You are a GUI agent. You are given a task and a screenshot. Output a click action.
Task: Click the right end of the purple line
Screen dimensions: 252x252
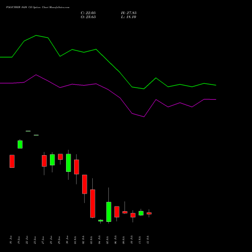coord(216,100)
